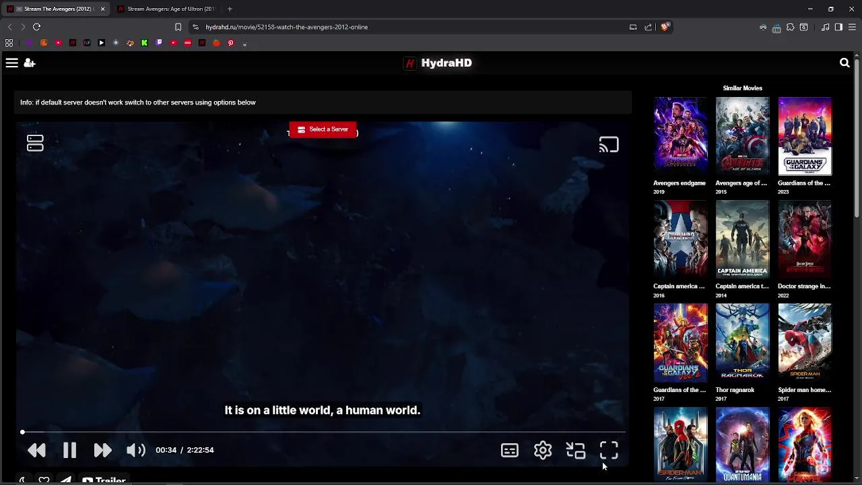
Task: Open Quantumania poster
Action: click(x=742, y=445)
